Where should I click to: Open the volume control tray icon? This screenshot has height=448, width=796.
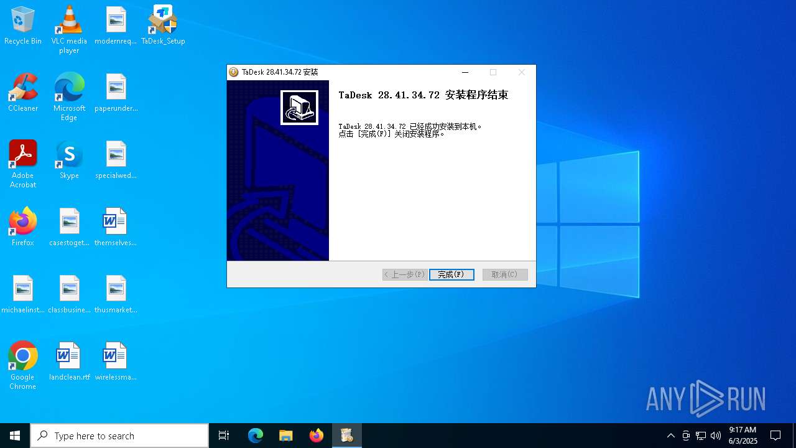[716, 436]
